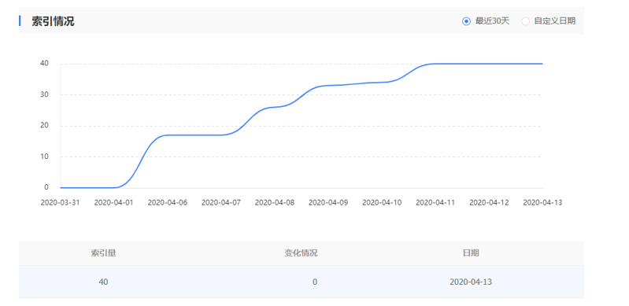Click the x-axis label 2020-04-07
The height and width of the screenshot is (306, 629).
tap(221, 202)
